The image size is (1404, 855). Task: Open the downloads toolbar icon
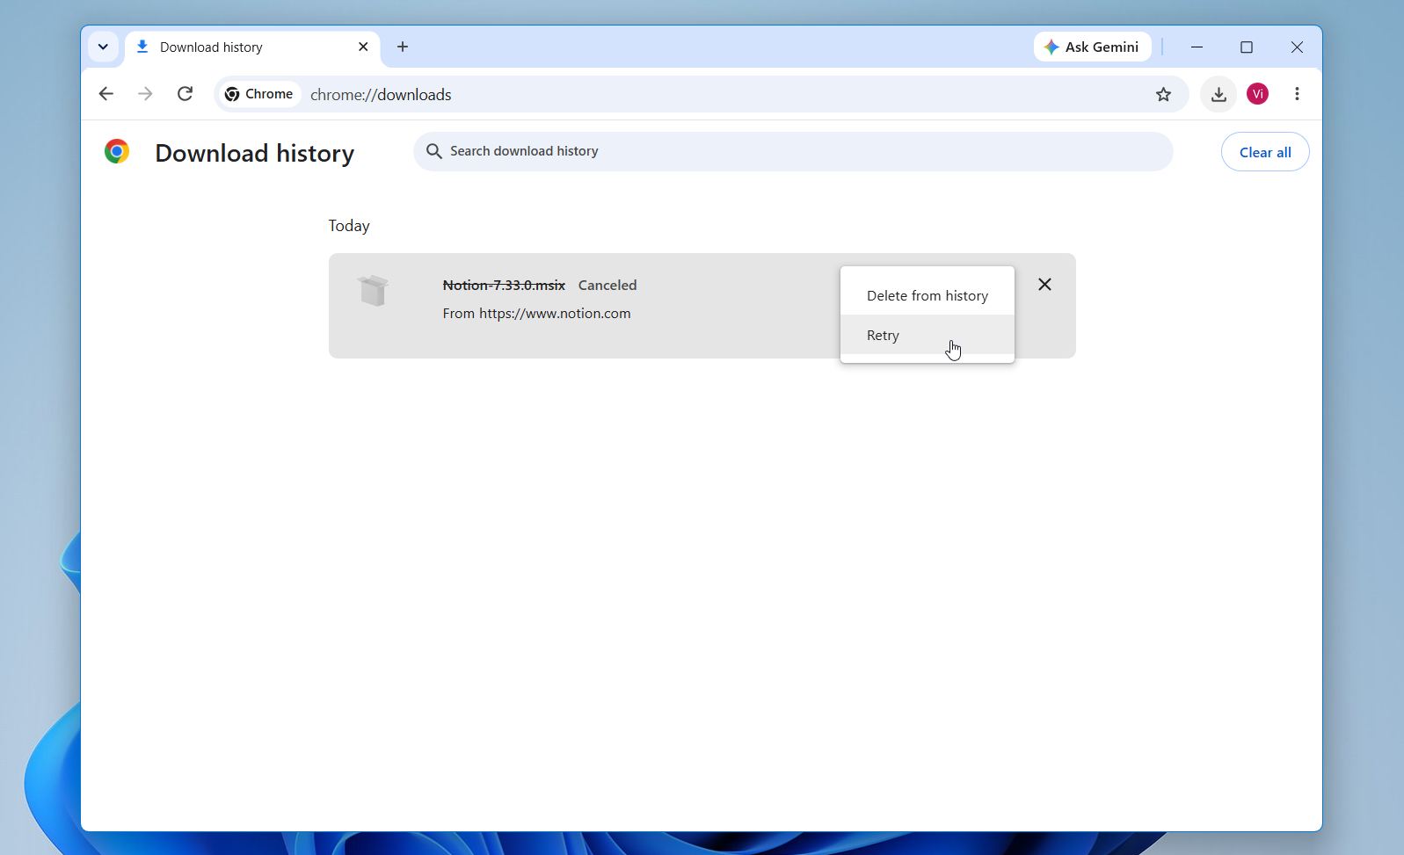pos(1218,94)
